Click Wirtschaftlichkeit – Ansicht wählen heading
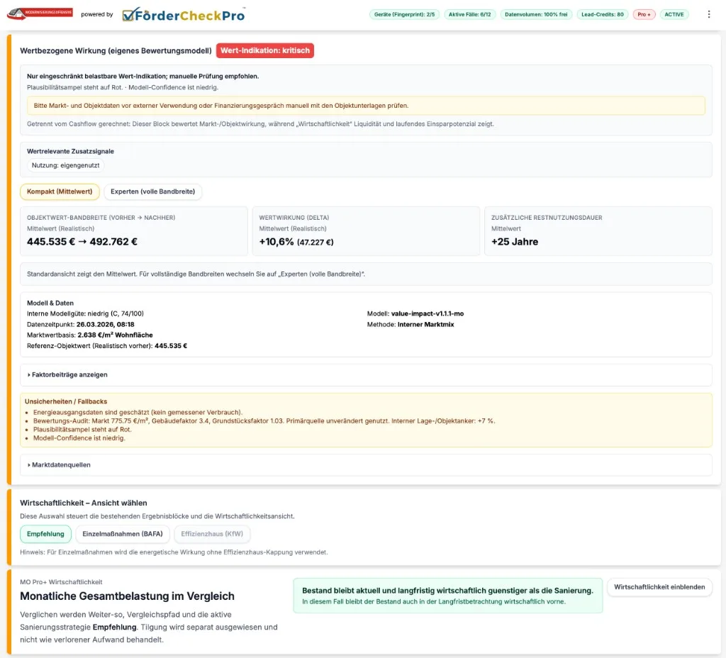The width and height of the screenshot is (726, 658). [84, 503]
